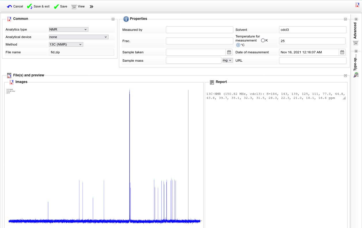
Task: Click the Save & exit checkmark icon
Action: [x=30, y=6]
